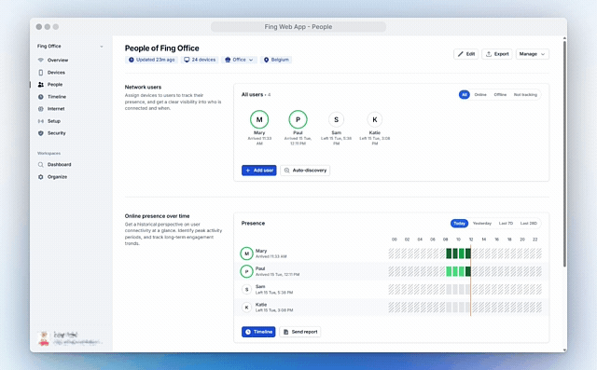Open the Manage dropdown menu
The height and width of the screenshot is (370, 597).
(533, 54)
